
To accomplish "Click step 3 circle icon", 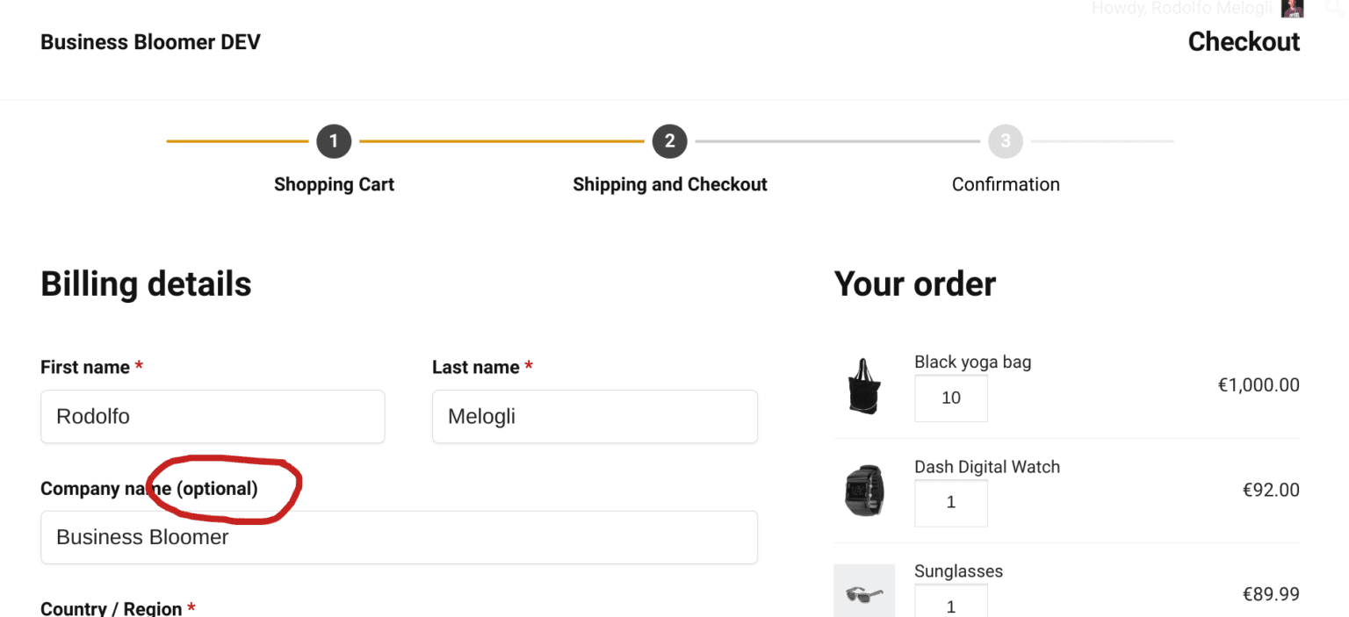I will [1005, 141].
